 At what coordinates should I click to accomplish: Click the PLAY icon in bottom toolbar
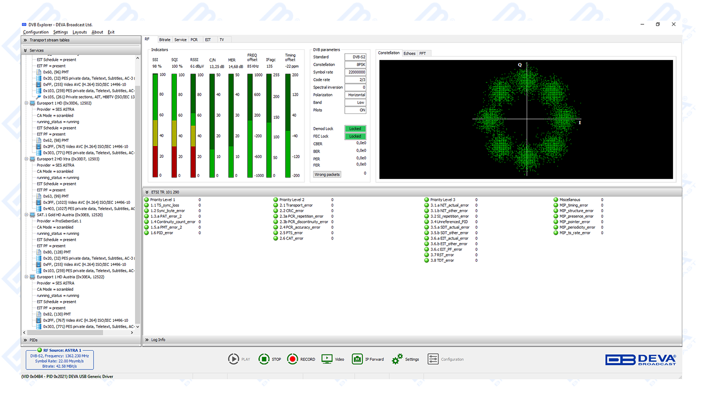point(234,359)
